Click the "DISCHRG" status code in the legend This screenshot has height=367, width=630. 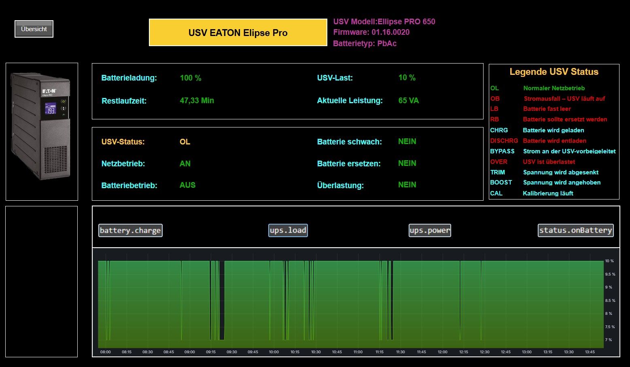504,141
